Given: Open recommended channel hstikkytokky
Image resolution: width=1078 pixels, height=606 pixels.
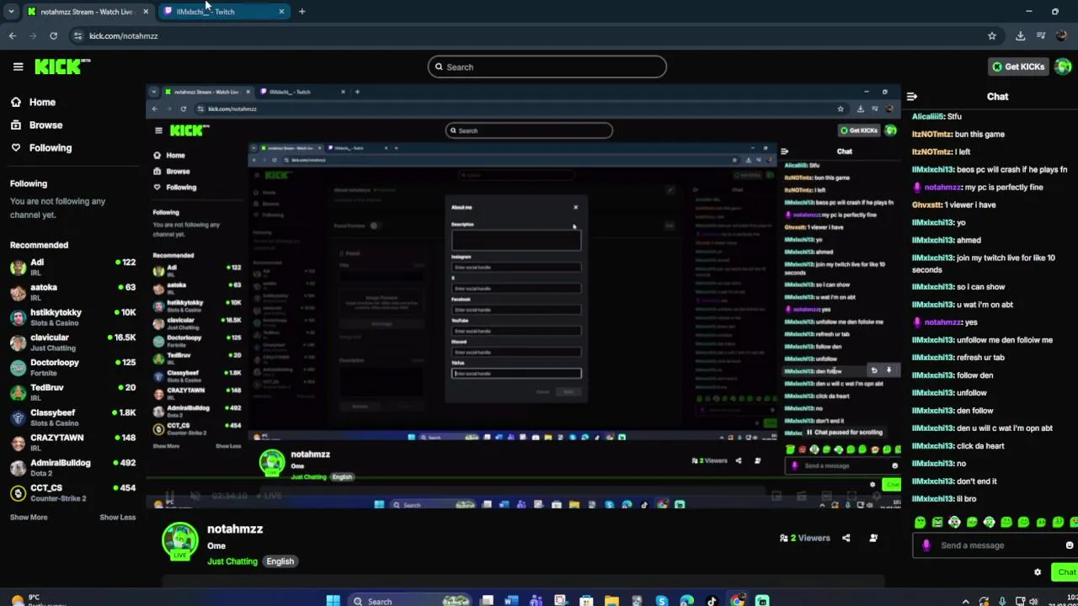Looking at the screenshot, I should coord(72,317).
